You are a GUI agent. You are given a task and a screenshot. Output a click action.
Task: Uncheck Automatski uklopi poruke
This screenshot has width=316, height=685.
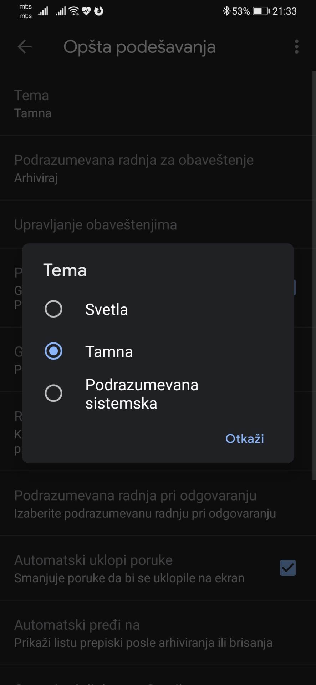(x=288, y=568)
